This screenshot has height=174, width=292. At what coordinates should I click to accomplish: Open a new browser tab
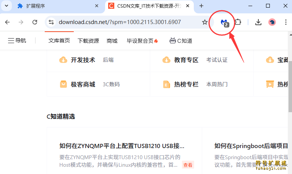coord(201,6)
